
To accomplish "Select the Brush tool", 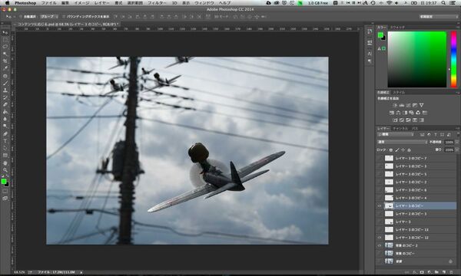I will click(5, 83).
